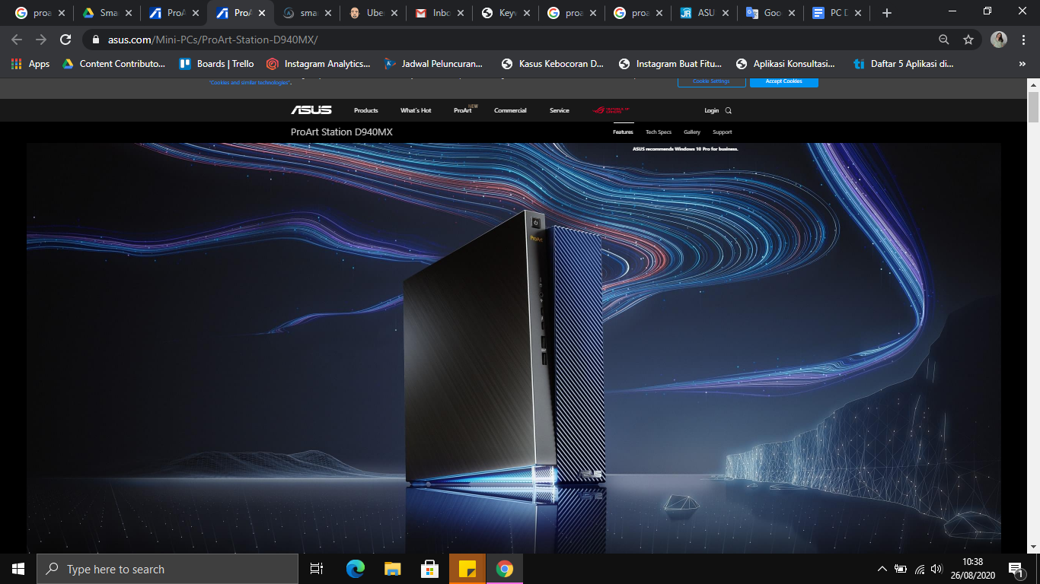The height and width of the screenshot is (584, 1040).
Task: Open the clock and date in taskbar
Action: (972, 569)
